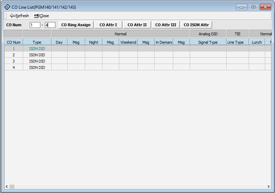Select the row for CO Num 4
The image size is (275, 193).
14,67
